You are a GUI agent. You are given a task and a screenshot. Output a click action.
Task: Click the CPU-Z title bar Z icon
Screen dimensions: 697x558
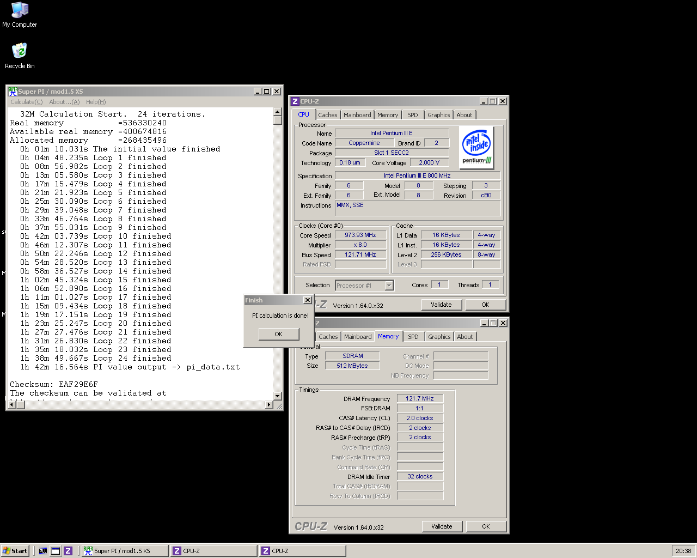pyautogui.click(x=295, y=101)
